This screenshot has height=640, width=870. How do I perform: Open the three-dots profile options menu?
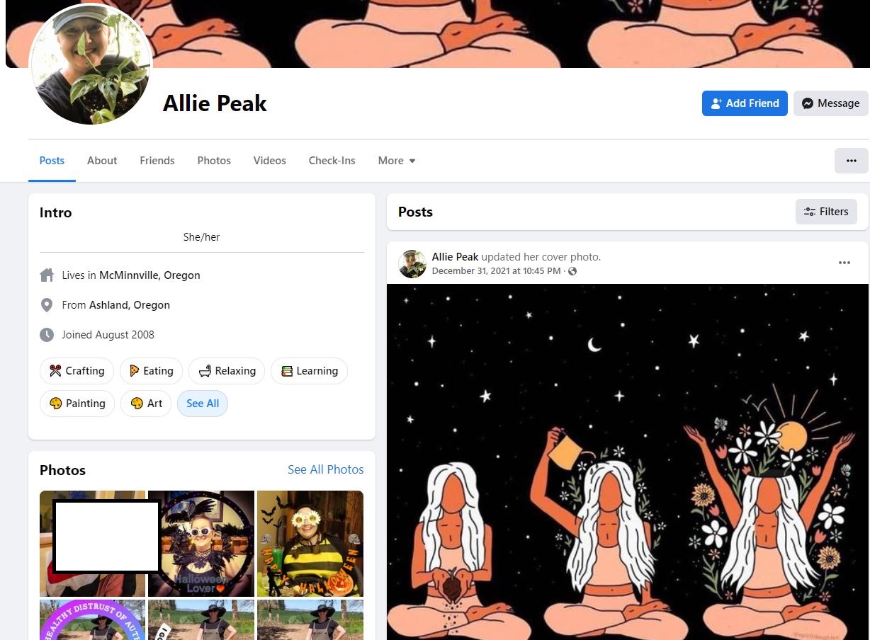(x=851, y=161)
